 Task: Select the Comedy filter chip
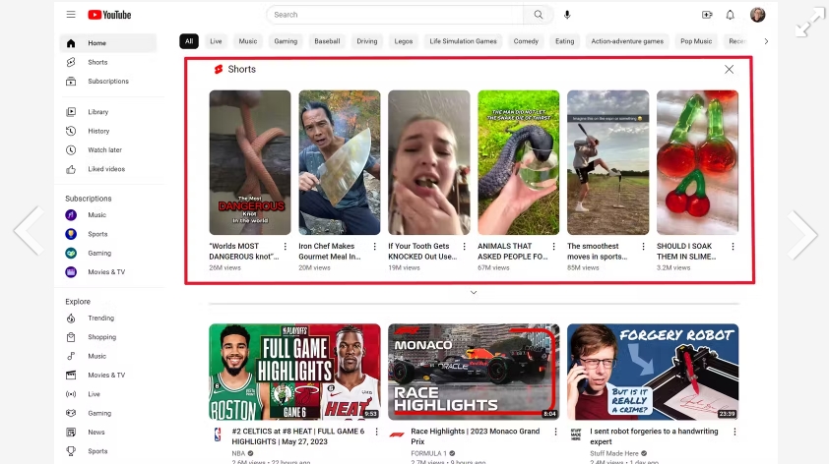click(x=526, y=41)
